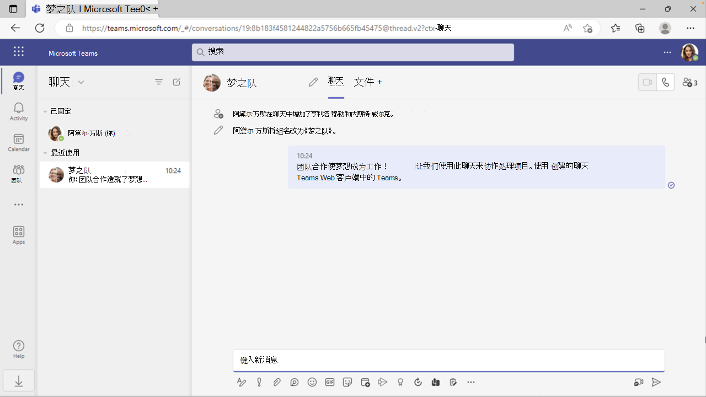Click the new message input box
The image size is (706, 397).
pos(449,360)
